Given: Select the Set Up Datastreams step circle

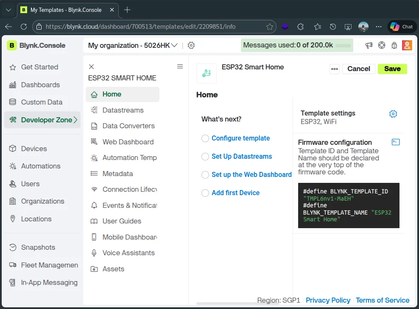Looking at the screenshot, I should point(205,157).
